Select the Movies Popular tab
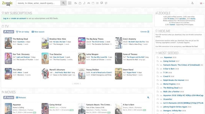 [9, 97]
